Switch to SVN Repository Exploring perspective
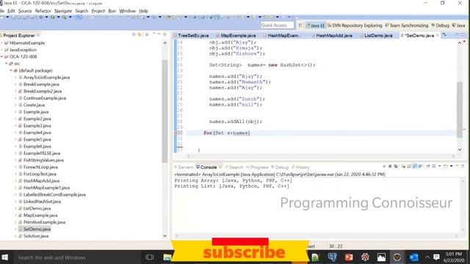470x264 pixels. [x=355, y=26]
